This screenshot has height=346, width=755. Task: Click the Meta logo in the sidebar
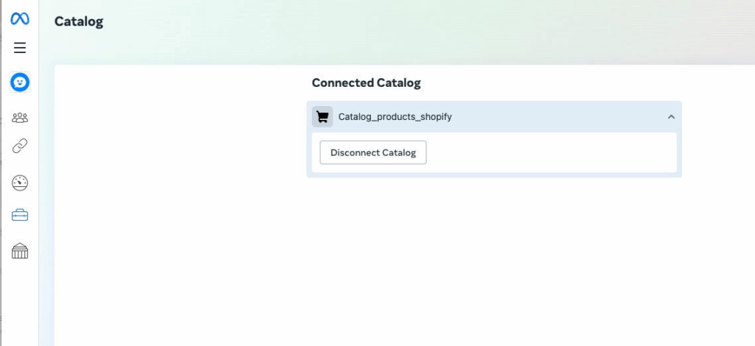pyautogui.click(x=20, y=19)
